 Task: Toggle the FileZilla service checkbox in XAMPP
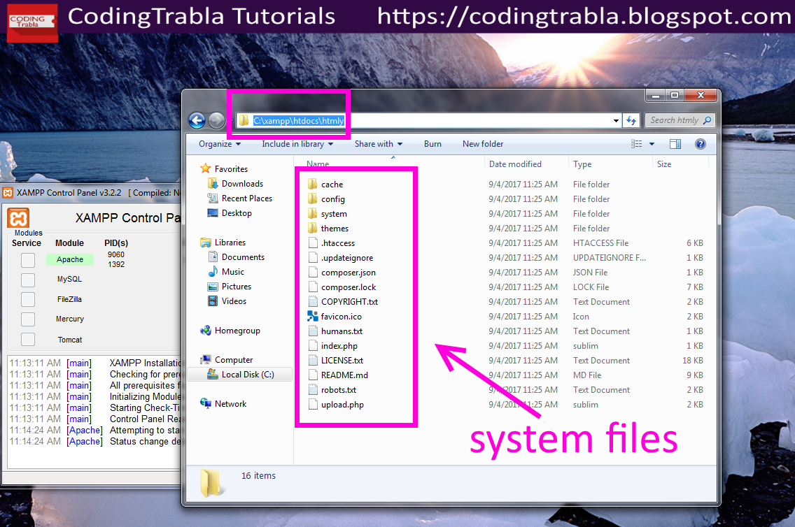[x=28, y=299]
